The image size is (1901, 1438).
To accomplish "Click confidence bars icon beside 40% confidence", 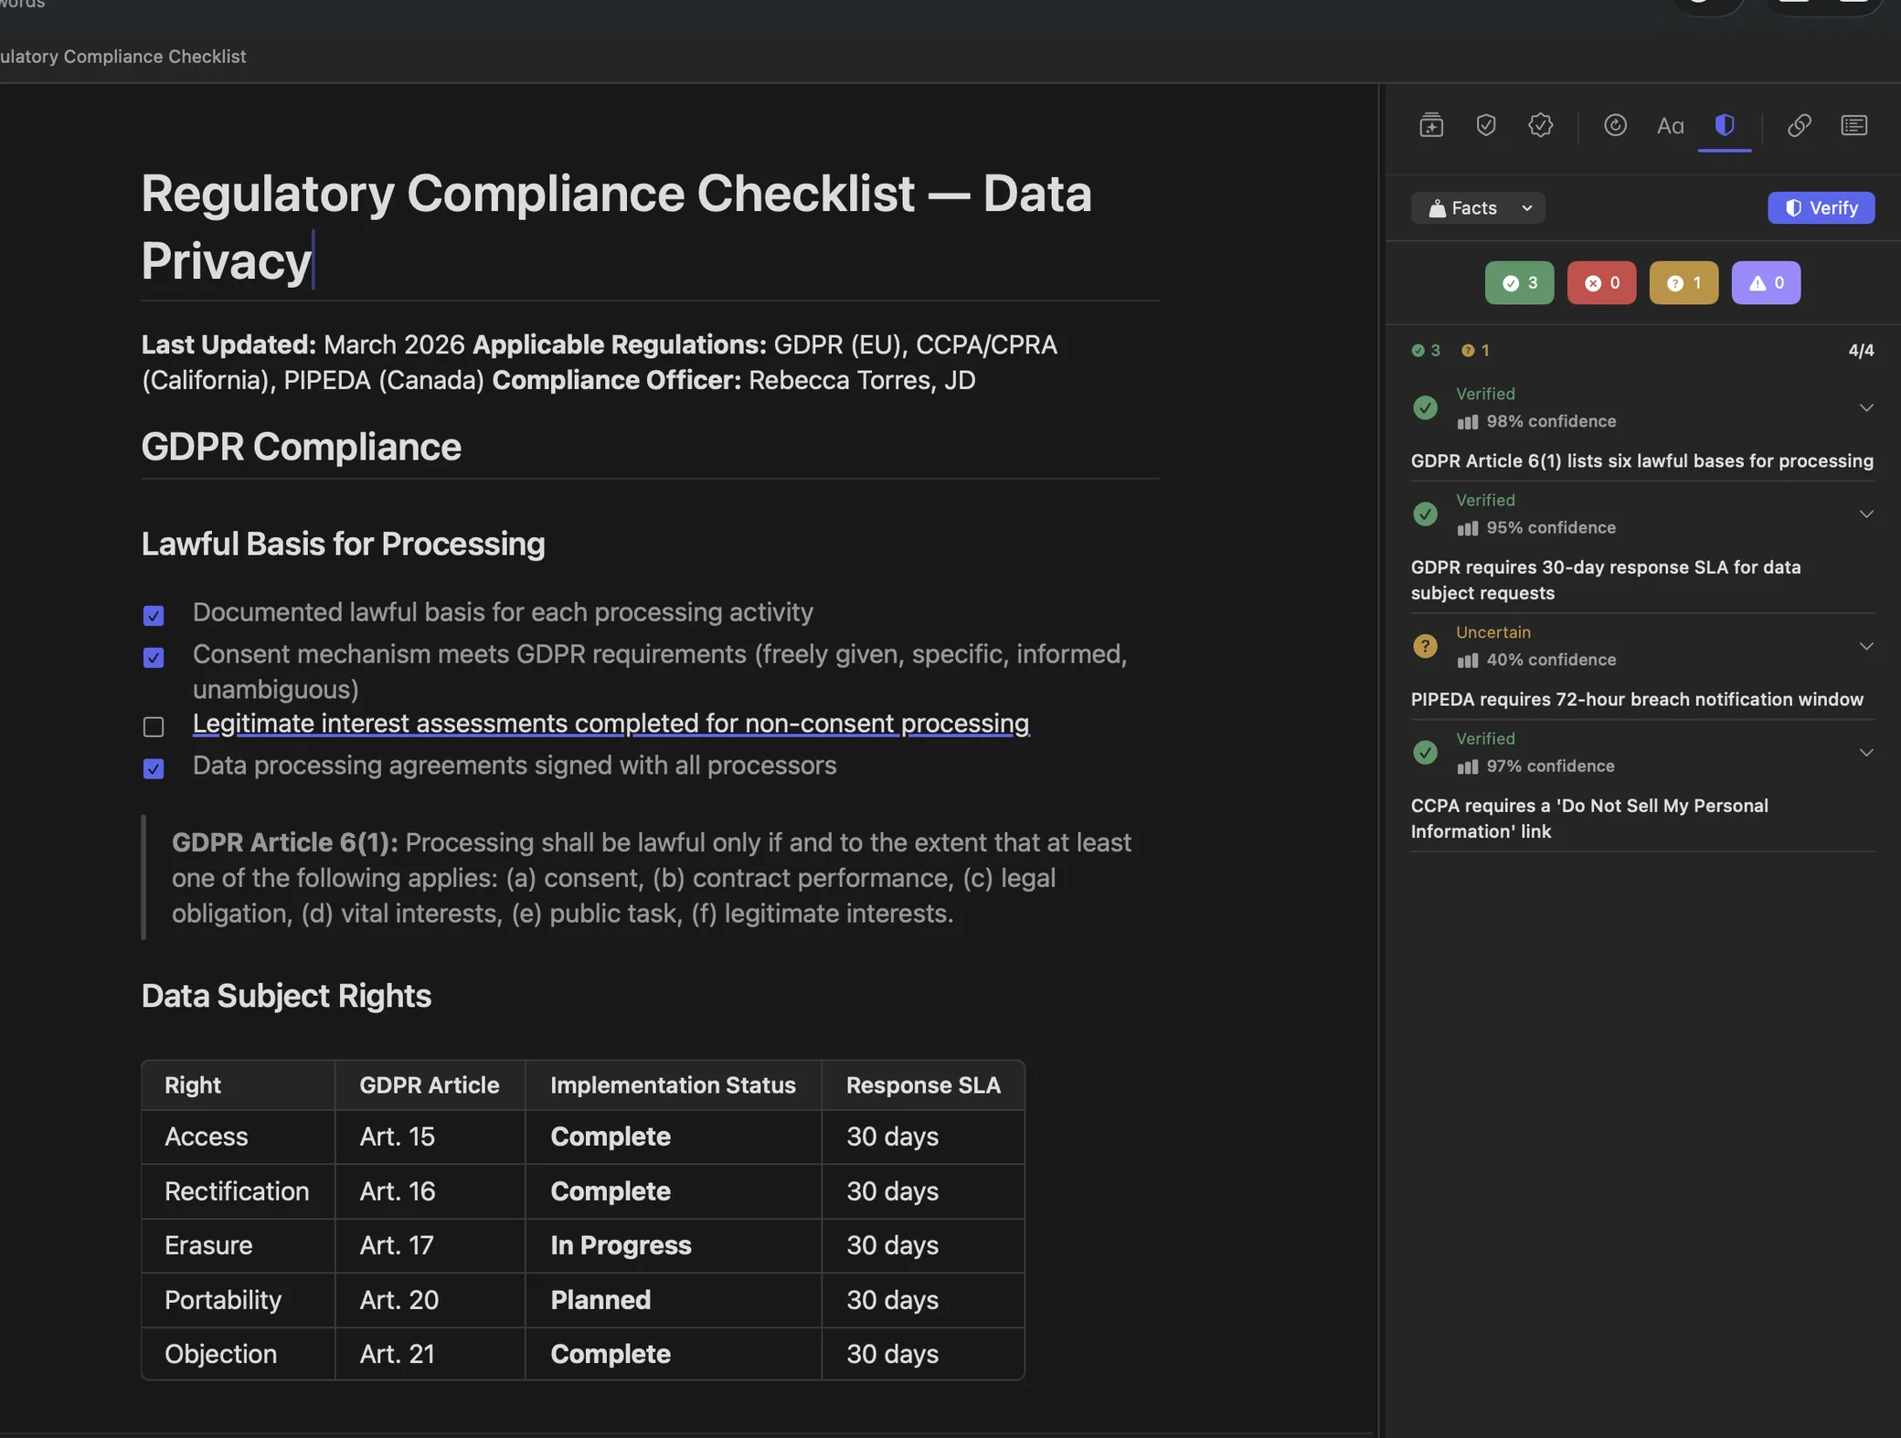I will (1467, 661).
